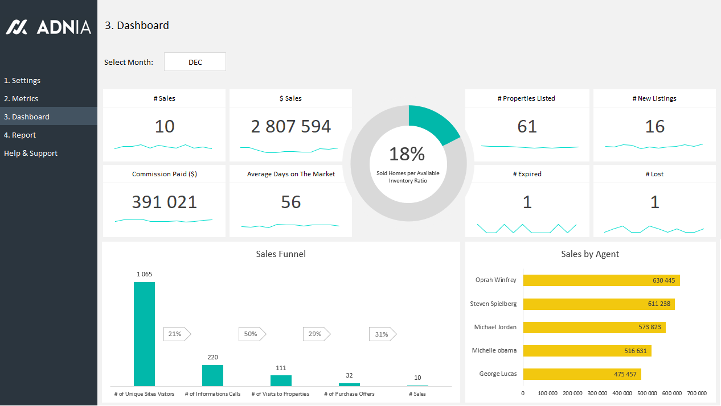Click the 50% funnel conversion arrow
The image size is (721, 406).
click(x=252, y=334)
